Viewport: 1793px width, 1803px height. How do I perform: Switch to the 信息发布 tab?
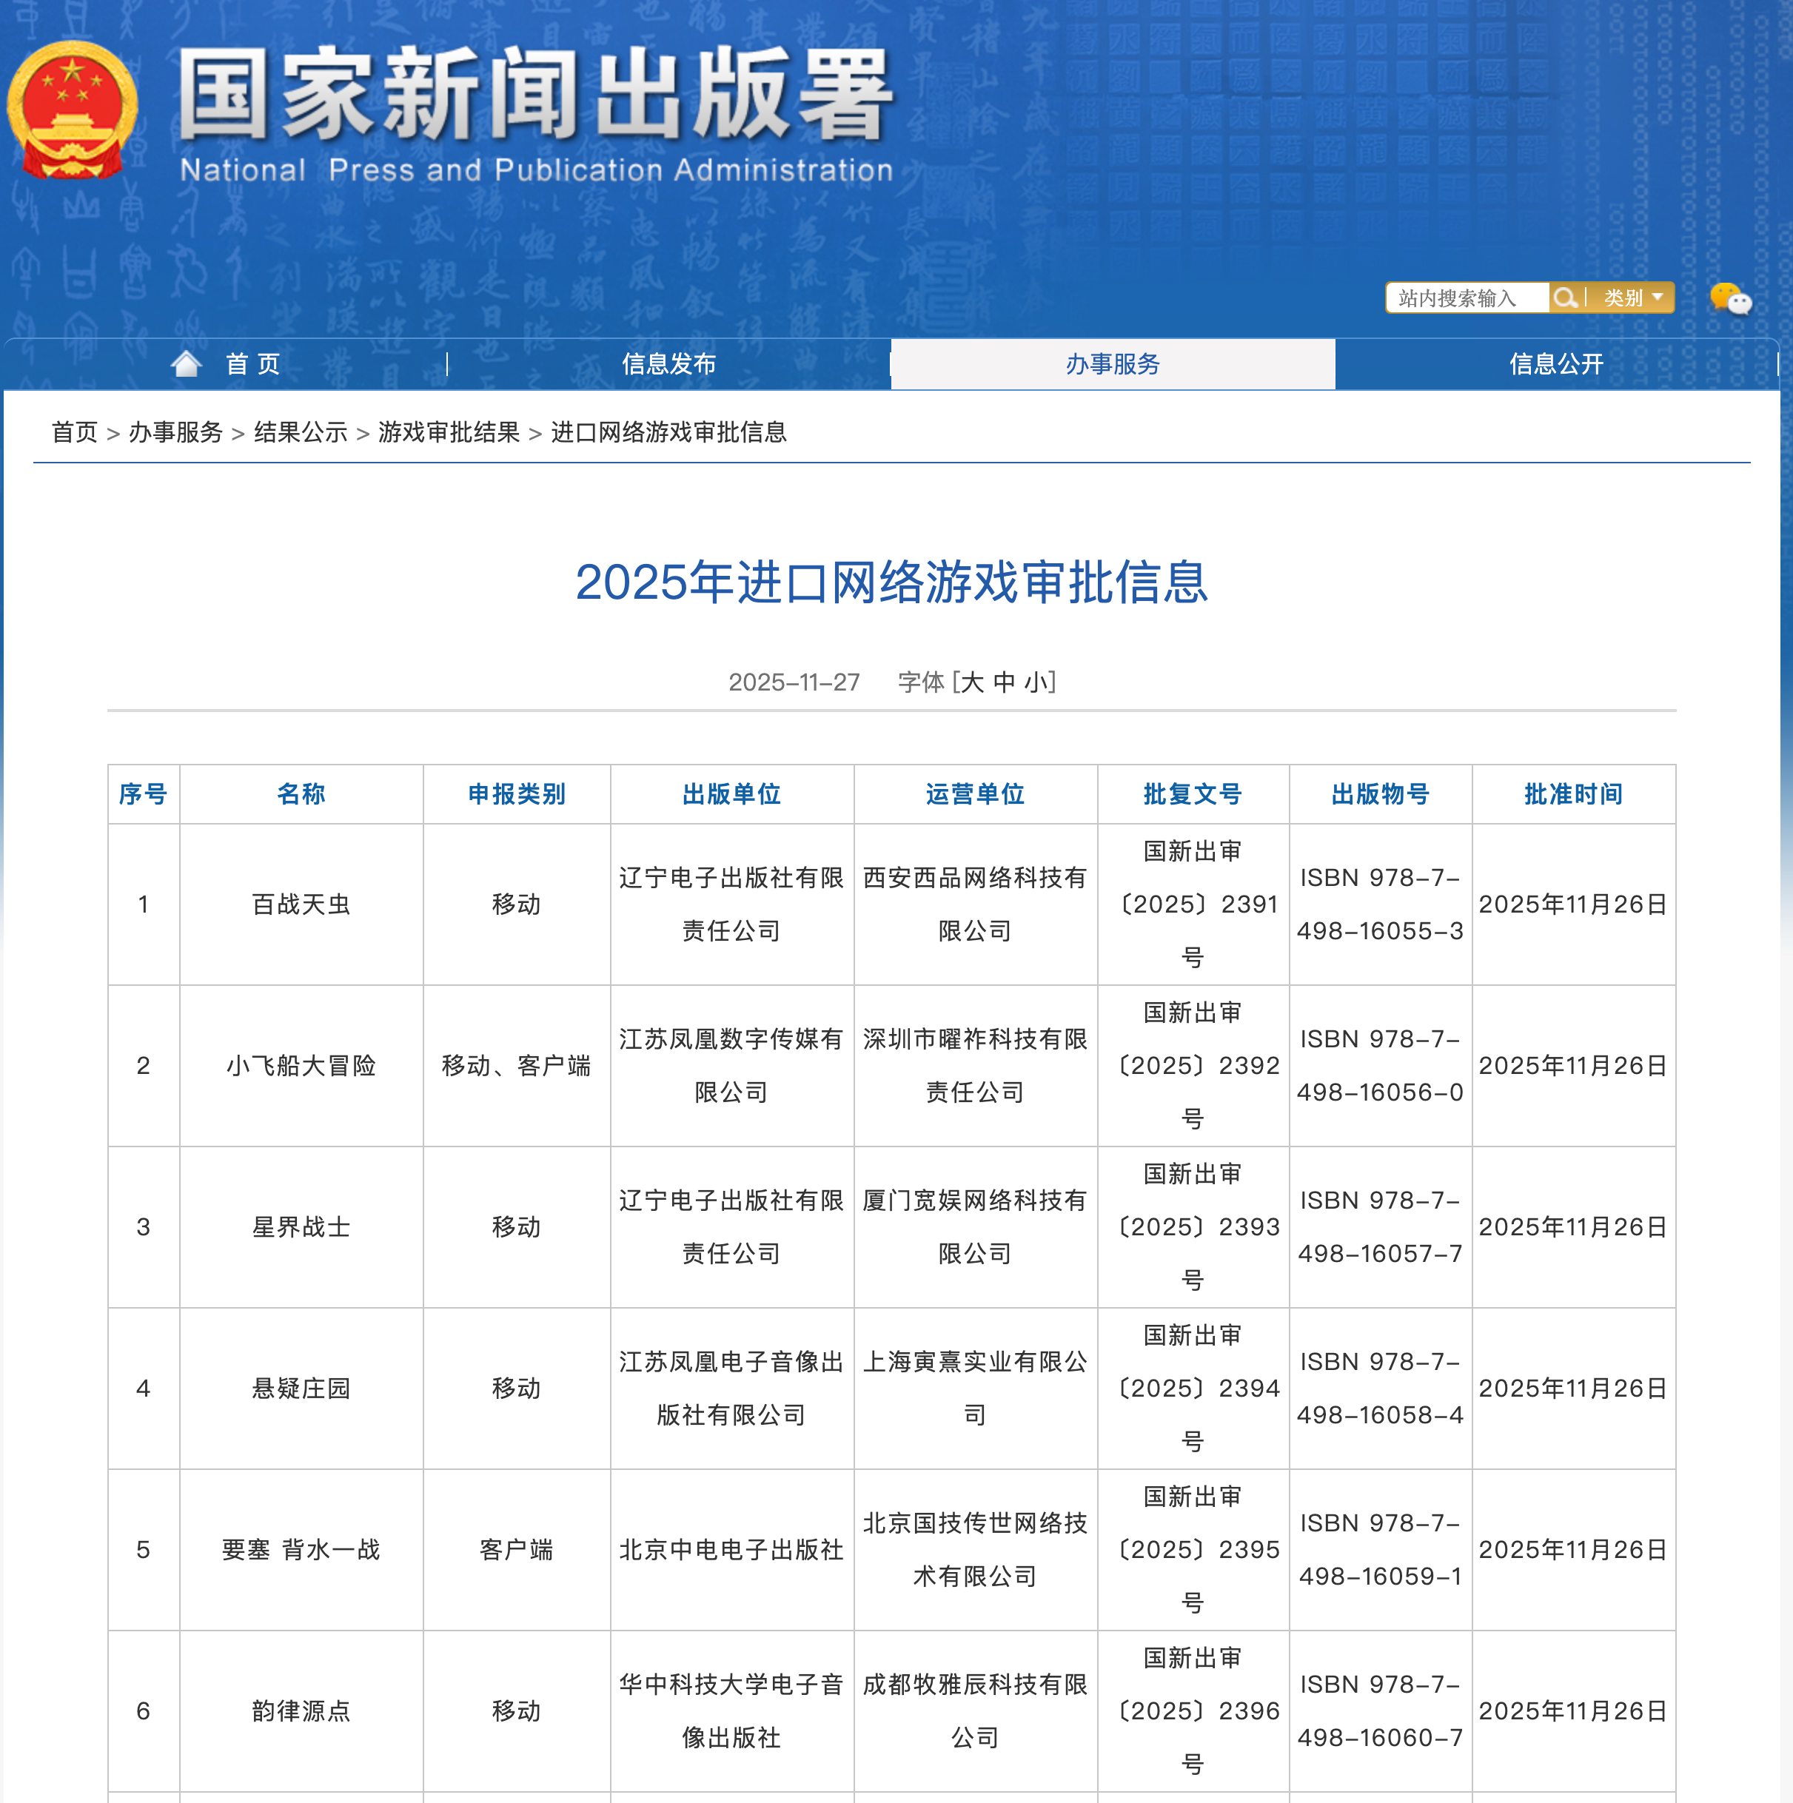(668, 364)
